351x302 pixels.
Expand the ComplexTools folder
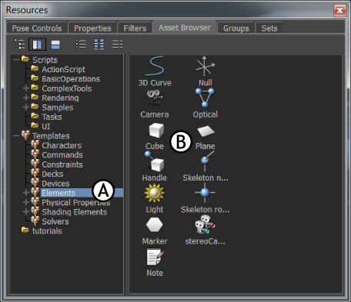(26, 88)
